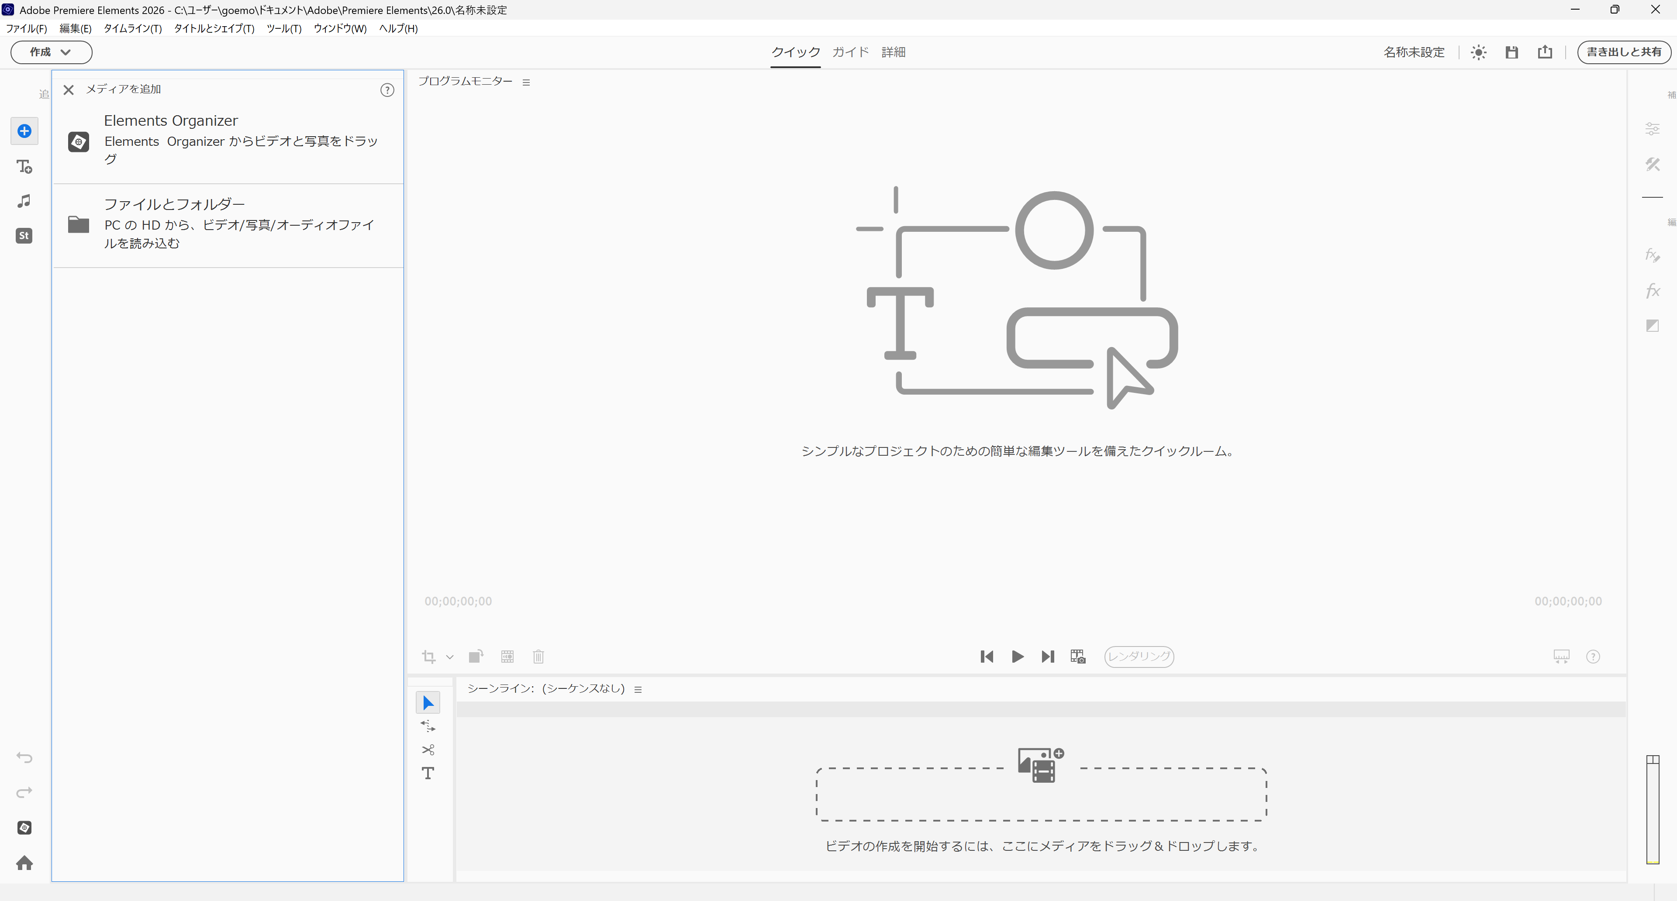Expand the 作成 dropdown
This screenshot has height=901, width=1677.
pyautogui.click(x=51, y=52)
